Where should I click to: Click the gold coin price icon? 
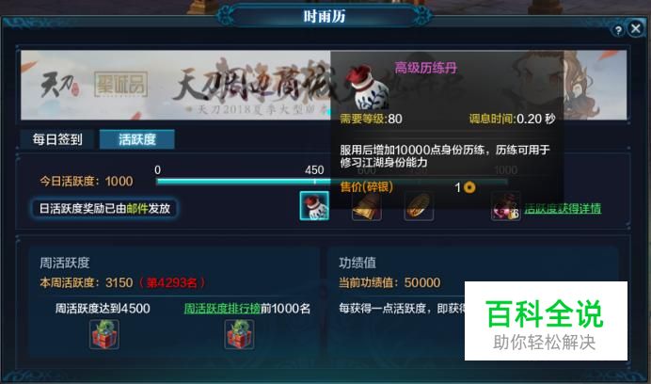(469, 187)
